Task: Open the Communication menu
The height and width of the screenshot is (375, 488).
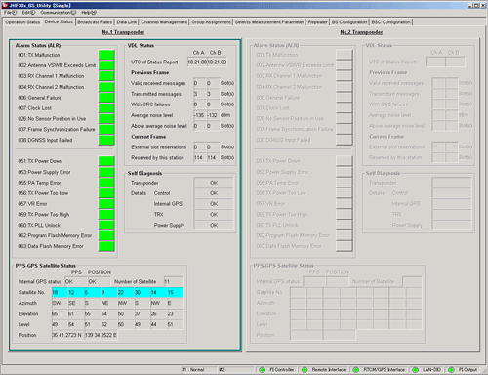Action: point(58,13)
